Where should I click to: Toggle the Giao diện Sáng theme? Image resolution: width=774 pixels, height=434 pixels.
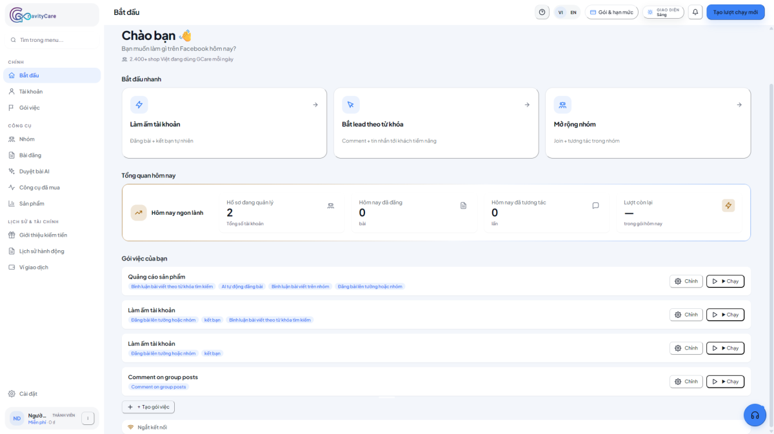pyautogui.click(x=663, y=12)
